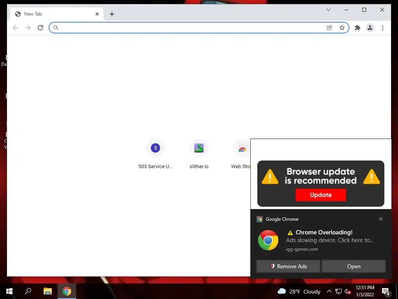Click the Ads slowing device message text
398x299 pixels.
pyautogui.click(x=329, y=240)
